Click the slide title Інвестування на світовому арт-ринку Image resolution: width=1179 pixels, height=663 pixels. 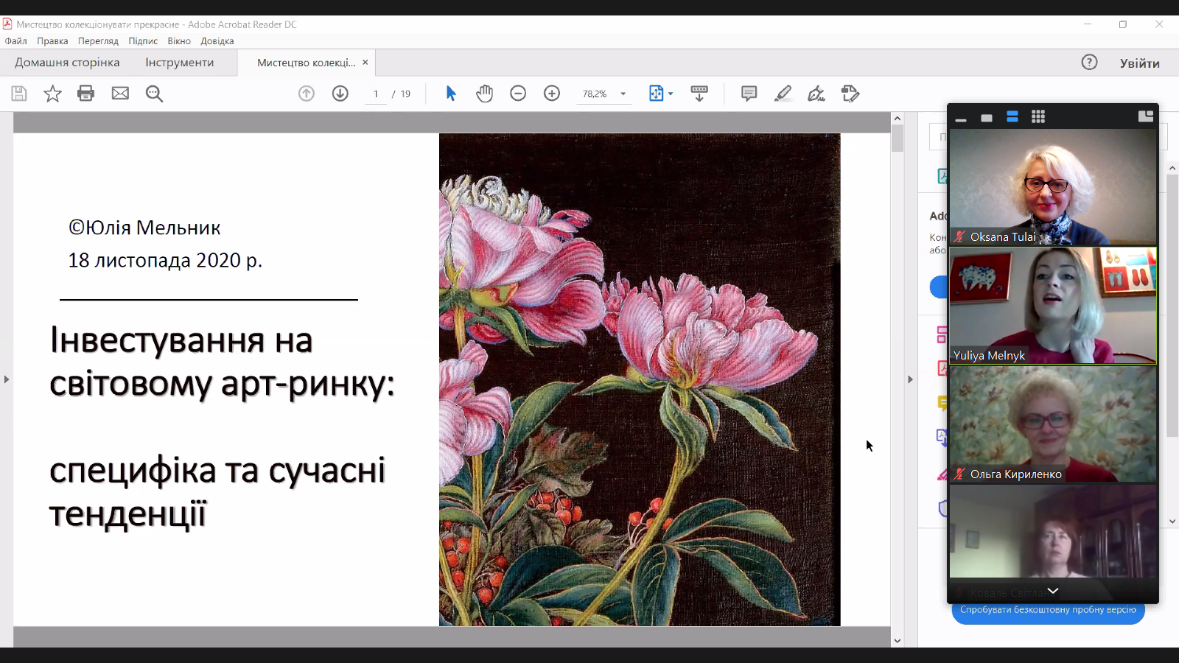tap(222, 362)
